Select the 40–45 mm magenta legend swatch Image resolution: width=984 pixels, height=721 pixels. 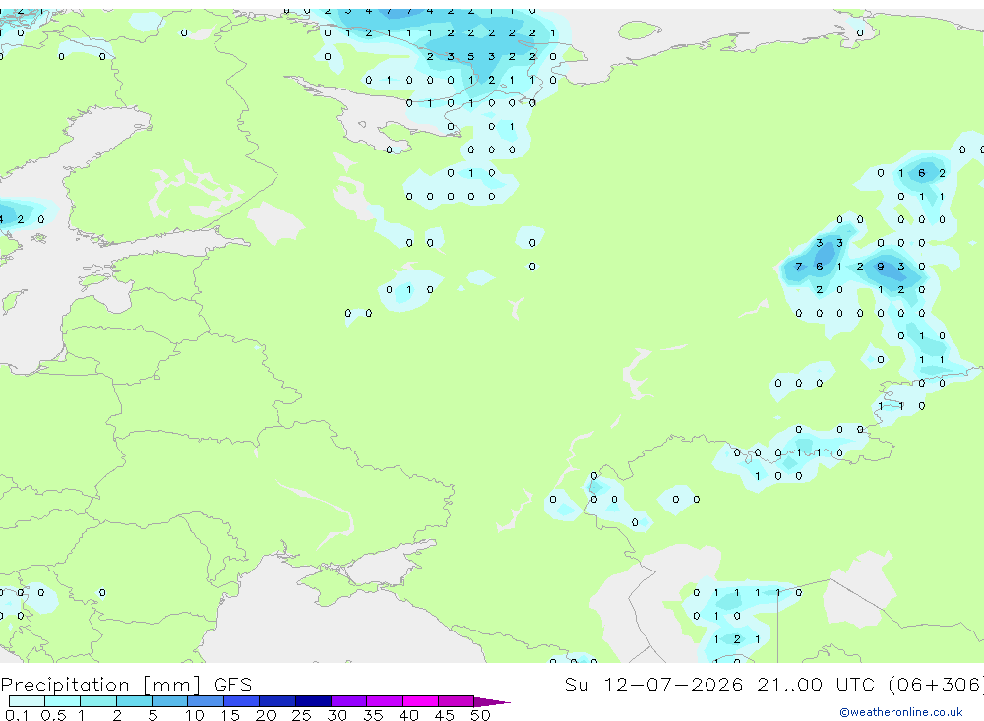coord(420,701)
